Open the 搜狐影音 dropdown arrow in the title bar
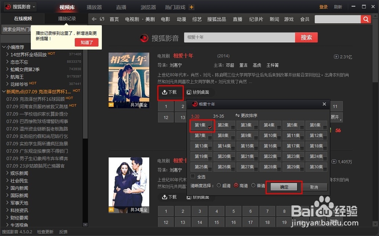 coord(34,7)
